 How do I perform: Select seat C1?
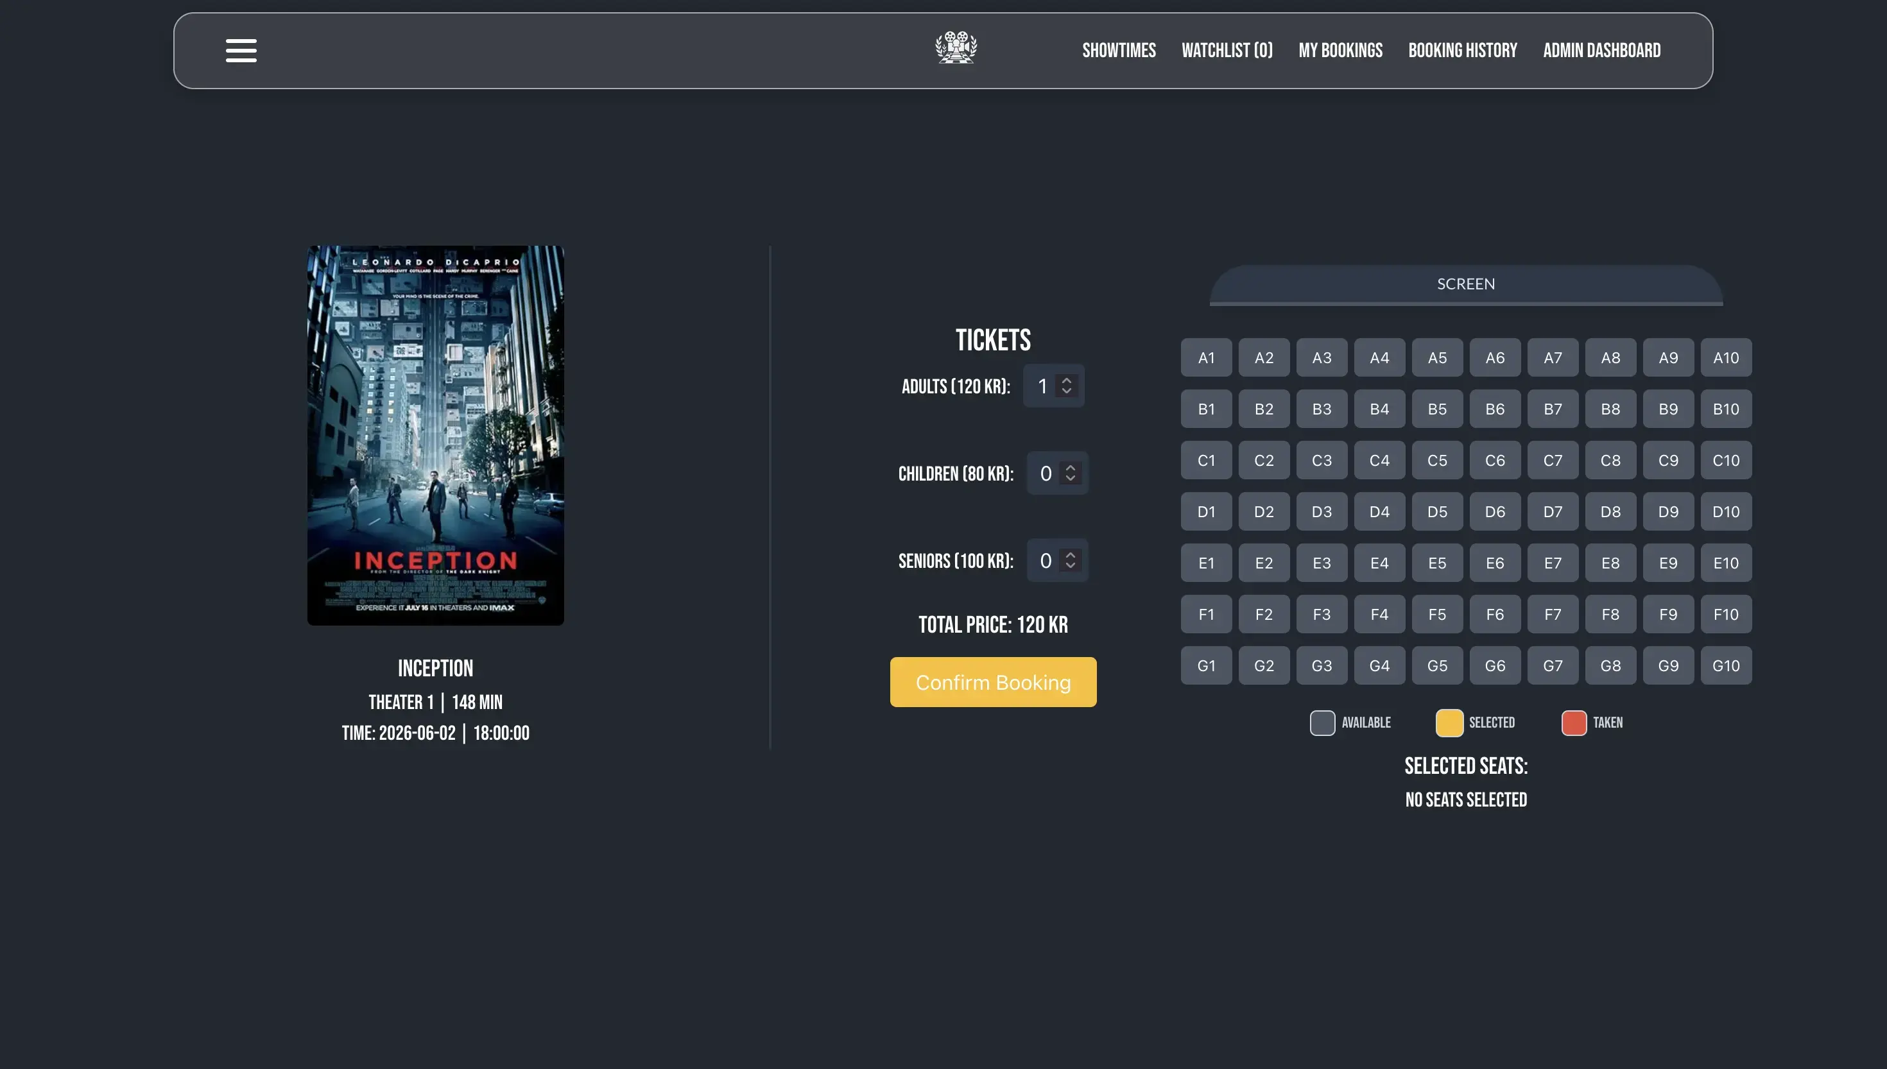[x=1205, y=460]
